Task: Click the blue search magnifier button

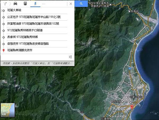Action: (x=82, y=4)
